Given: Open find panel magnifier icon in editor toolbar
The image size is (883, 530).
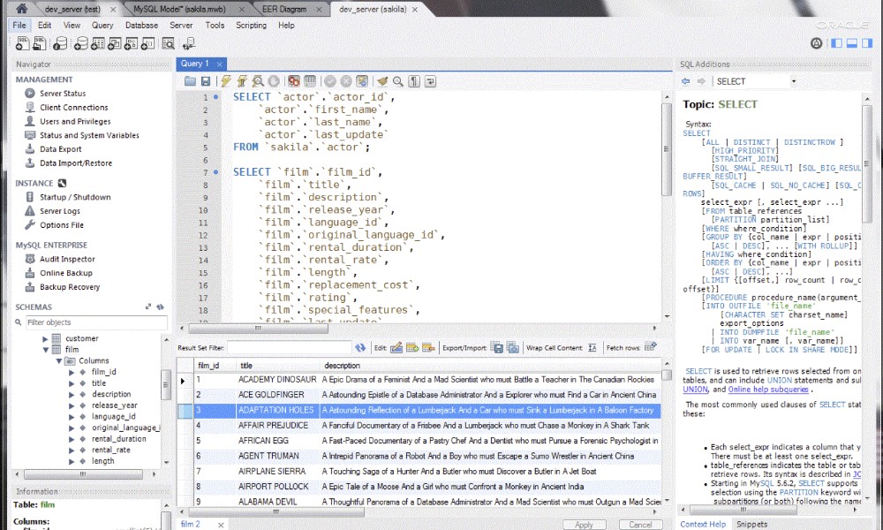Looking at the screenshot, I should (x=398, y=81).
